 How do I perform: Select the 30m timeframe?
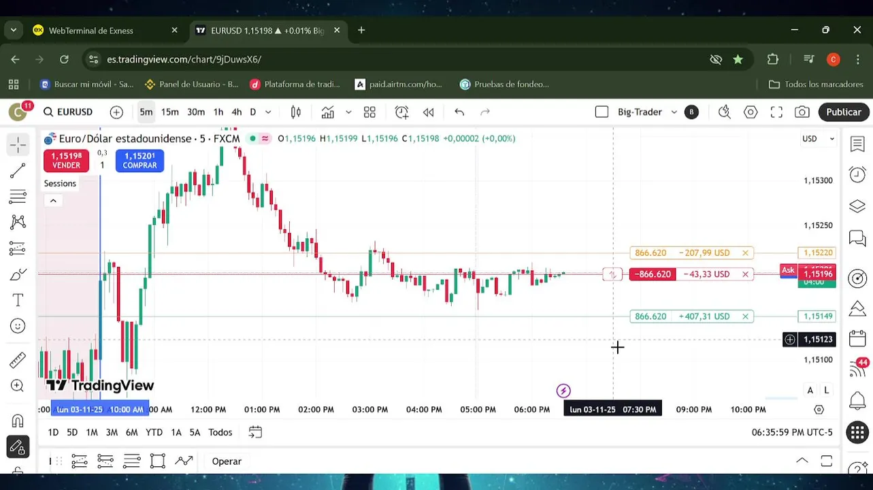click(x=196, y=112)
